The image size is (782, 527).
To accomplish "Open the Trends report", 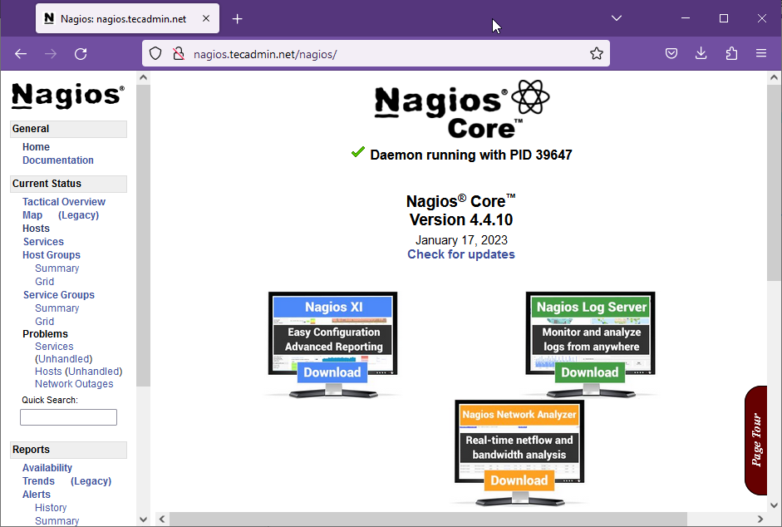I will 38,481.
